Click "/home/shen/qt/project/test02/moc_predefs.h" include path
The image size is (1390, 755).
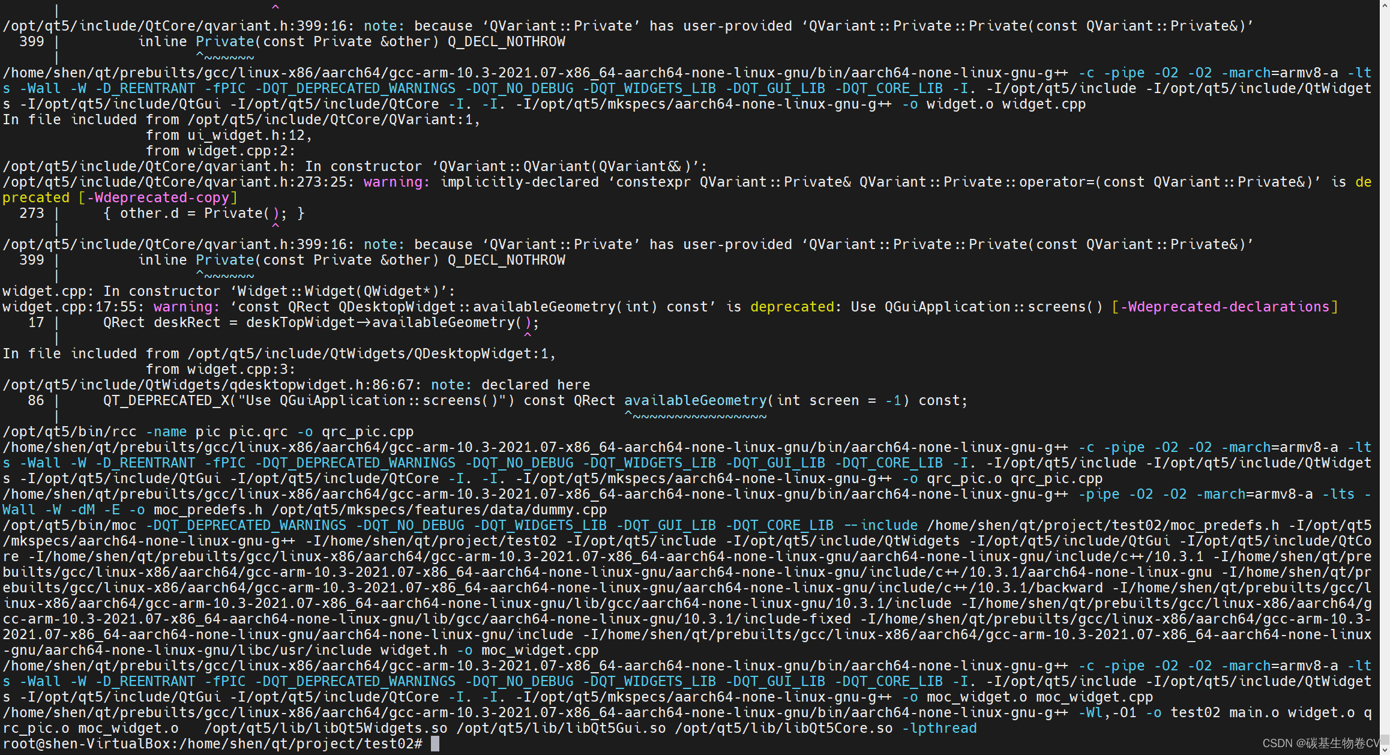click(1103, 525)
